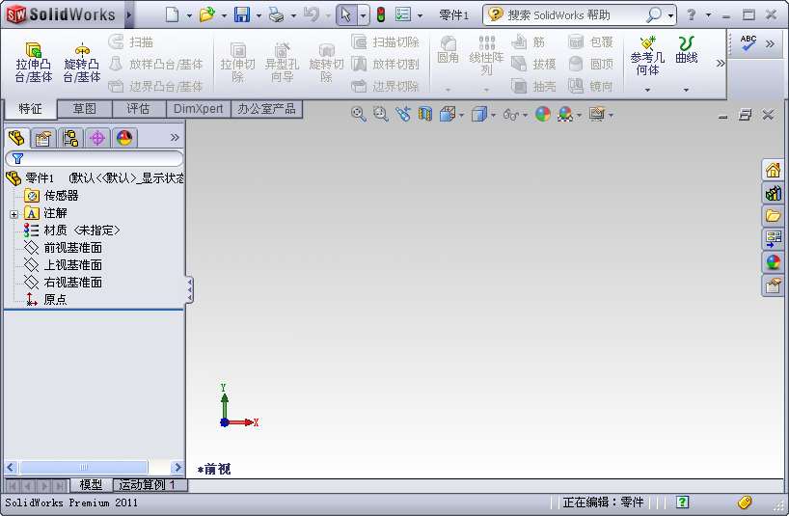Switch to the 运动算例 1 tab
The image size is (789, 516).
148,485
